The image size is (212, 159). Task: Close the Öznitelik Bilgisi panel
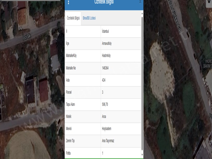(x=140, y=2)
